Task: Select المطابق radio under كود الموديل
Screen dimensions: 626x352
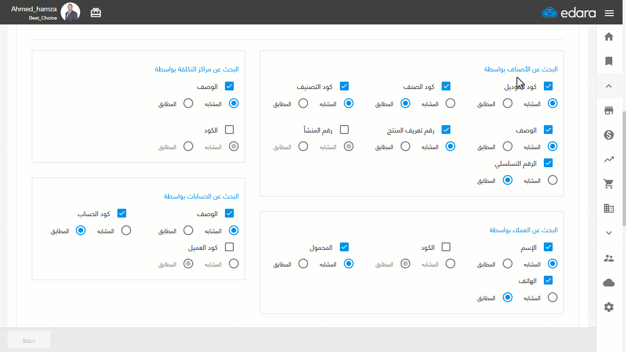Action: tap(508, 103)
